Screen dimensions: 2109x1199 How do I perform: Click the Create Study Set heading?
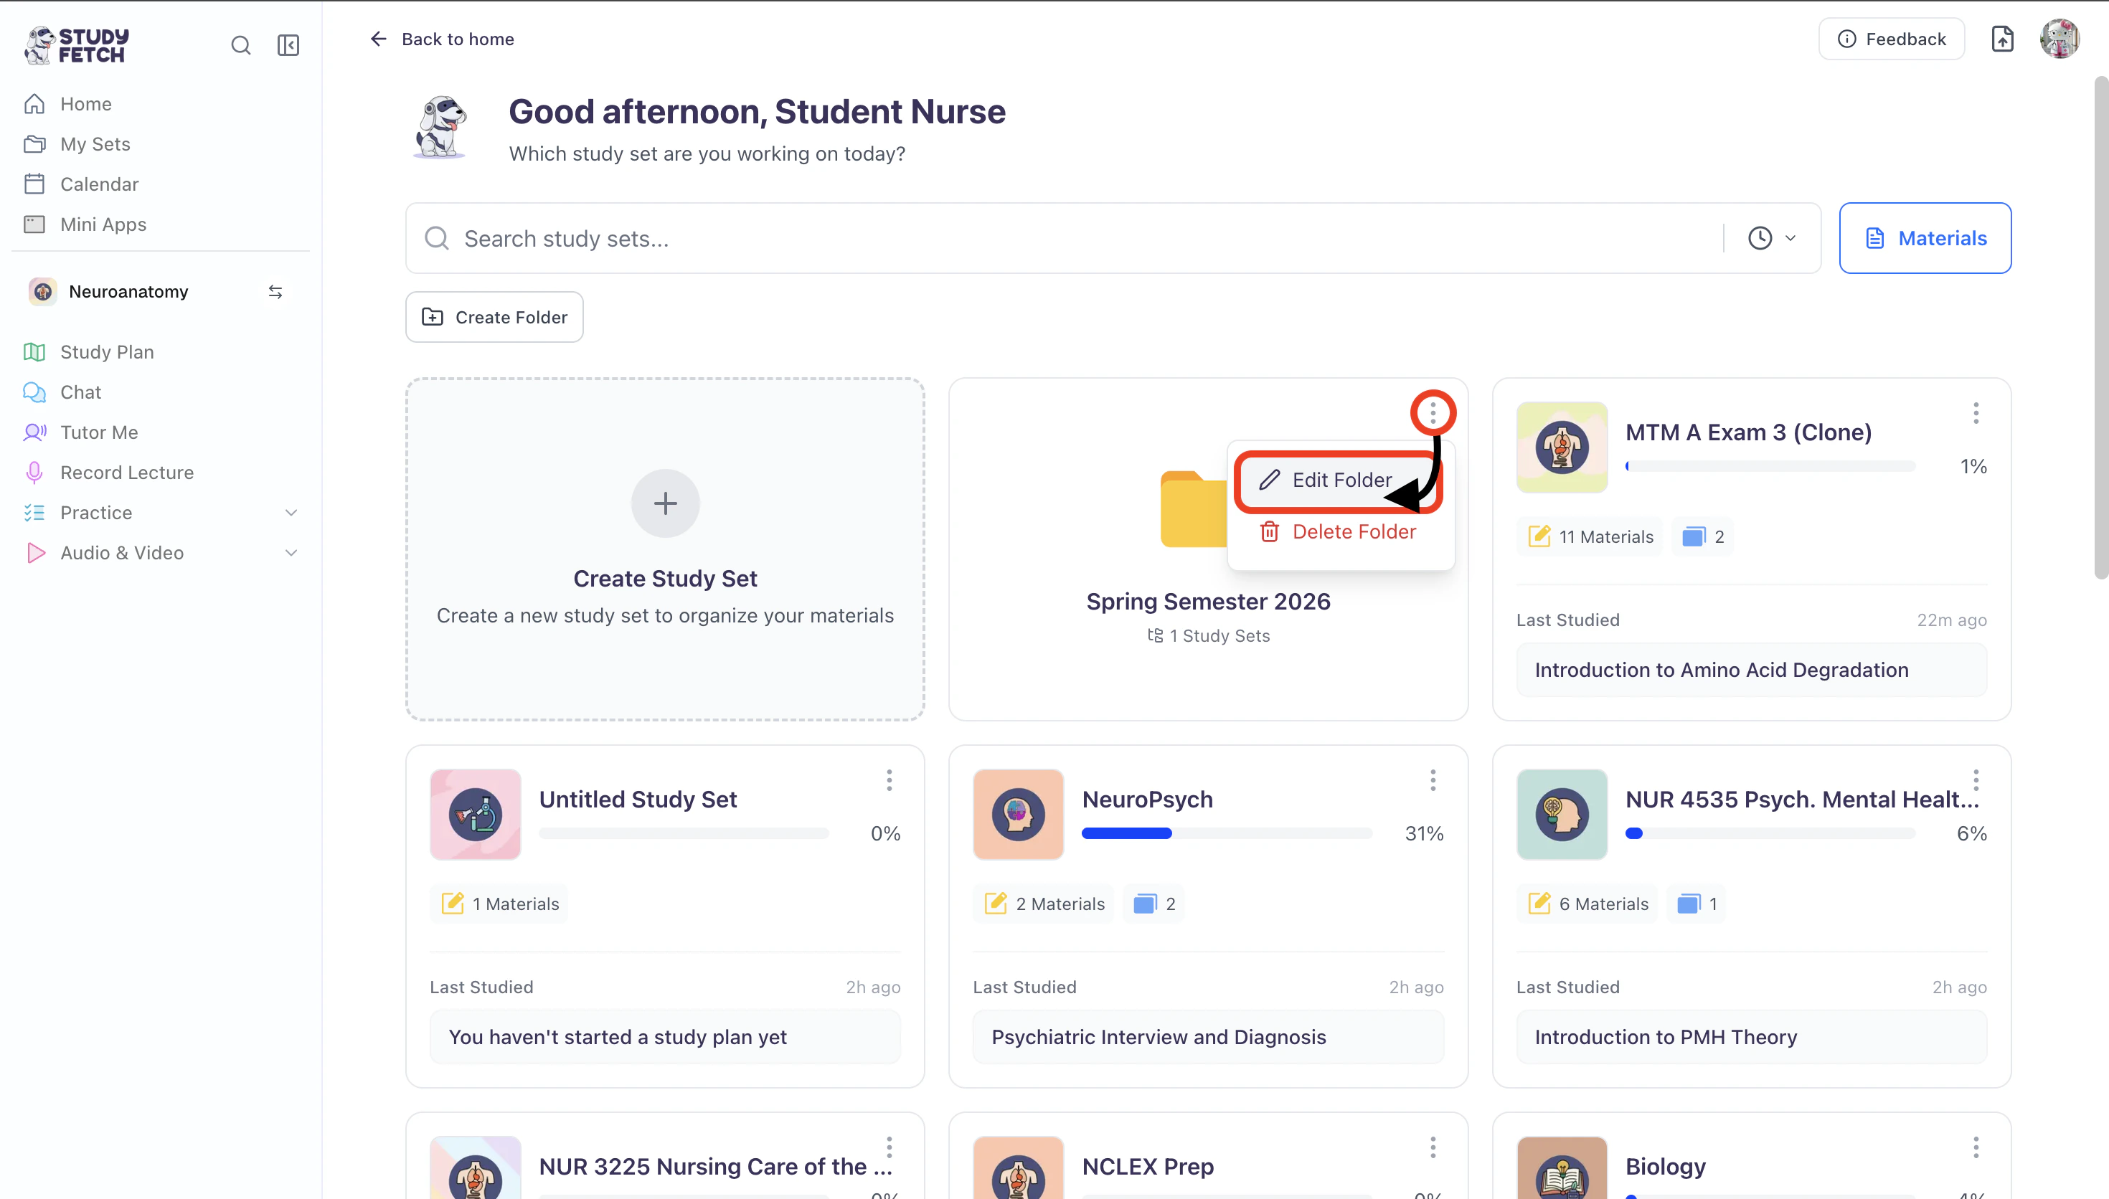[666, 579]
